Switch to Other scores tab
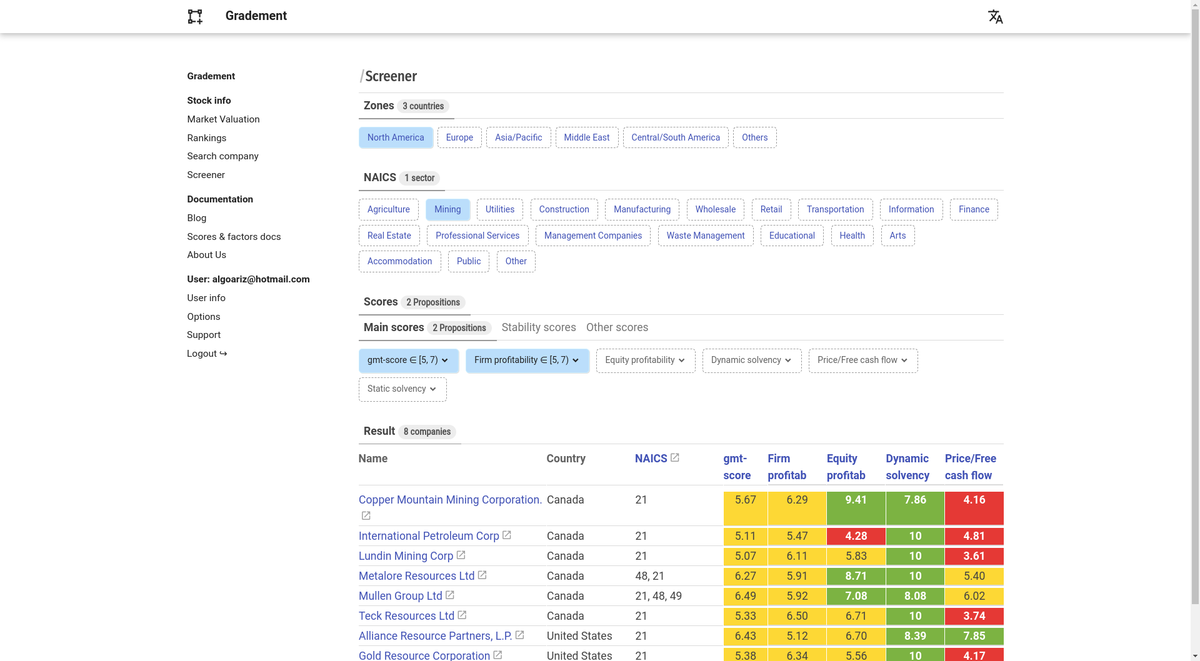1200x661 pixels. coord(617,328)
